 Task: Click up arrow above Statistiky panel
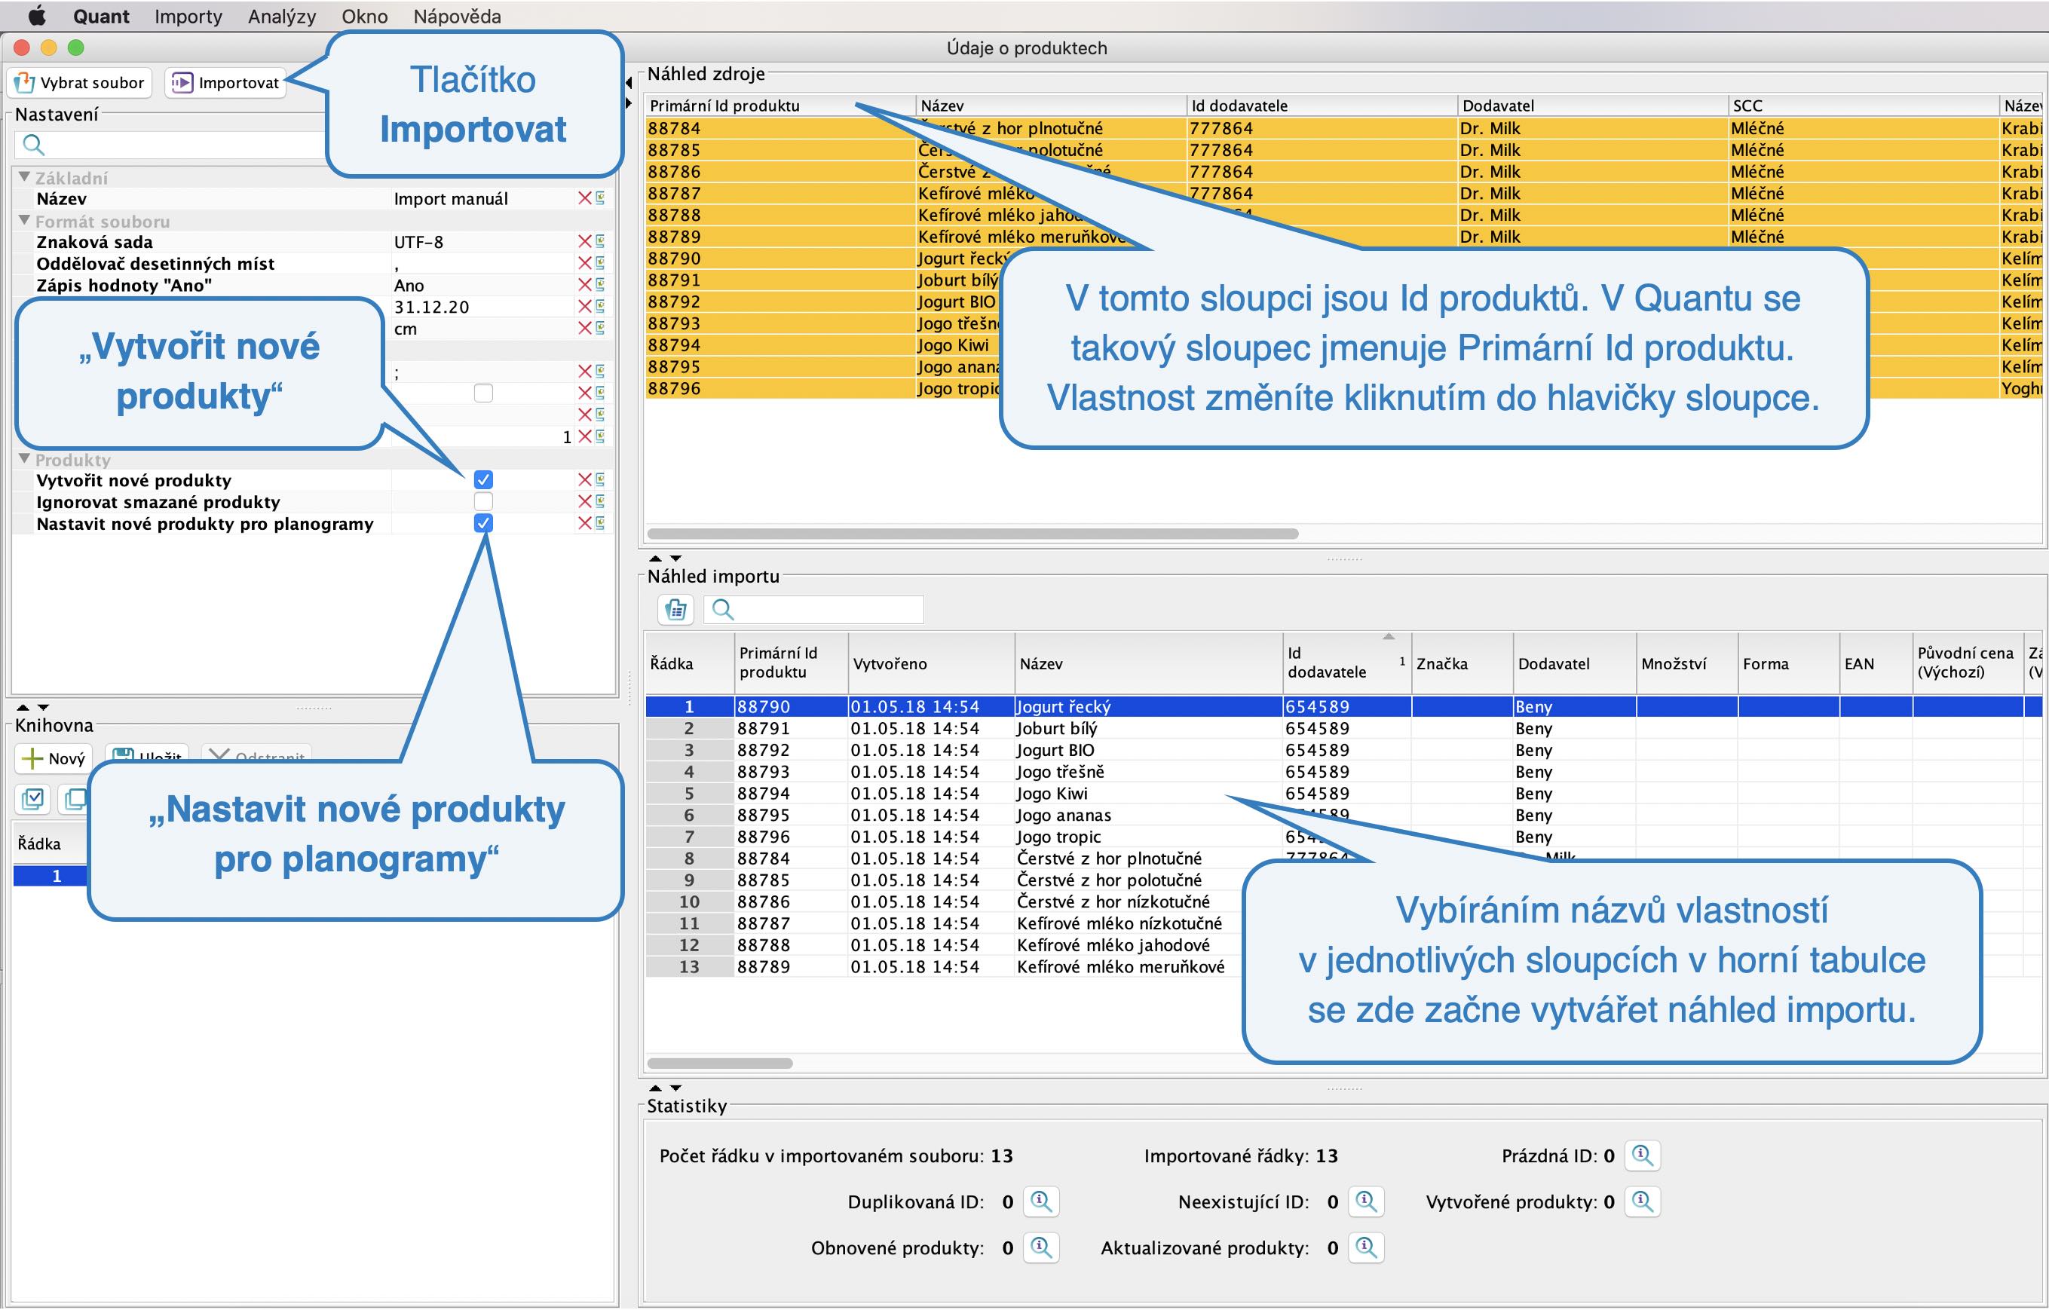point(654,1088)
